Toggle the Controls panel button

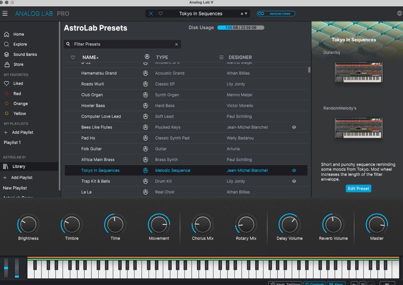click(x=314, y=284)
